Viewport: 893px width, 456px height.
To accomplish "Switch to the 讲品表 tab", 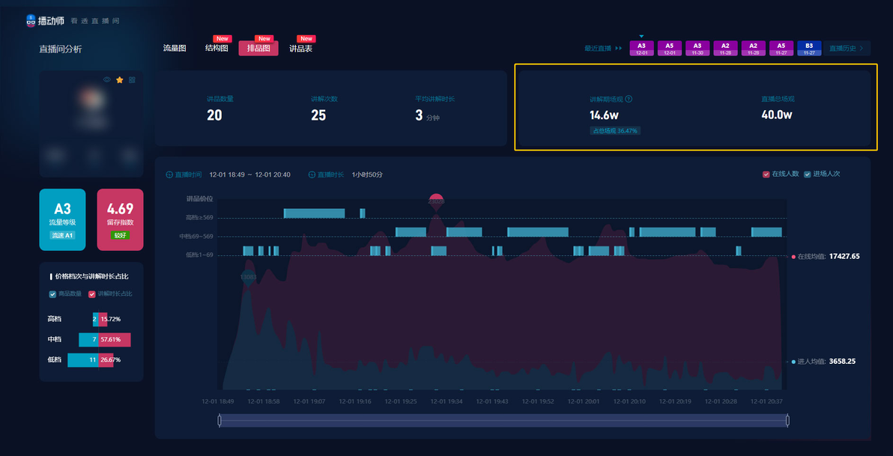I will pos(300,49).
